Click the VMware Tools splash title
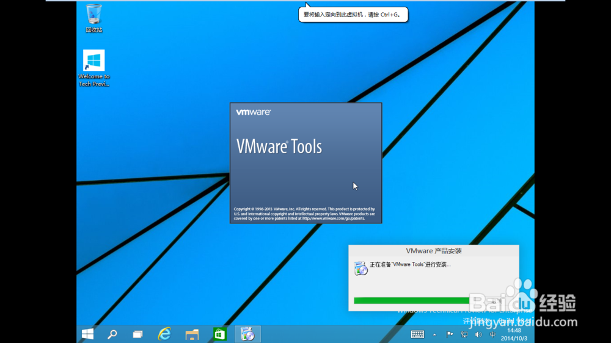The width and height of the screenshot is (611, 343). point(279,146)
